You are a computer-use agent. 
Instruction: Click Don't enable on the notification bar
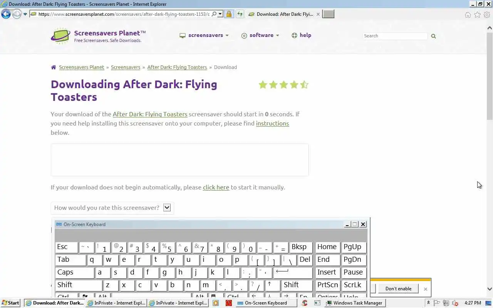398,289
